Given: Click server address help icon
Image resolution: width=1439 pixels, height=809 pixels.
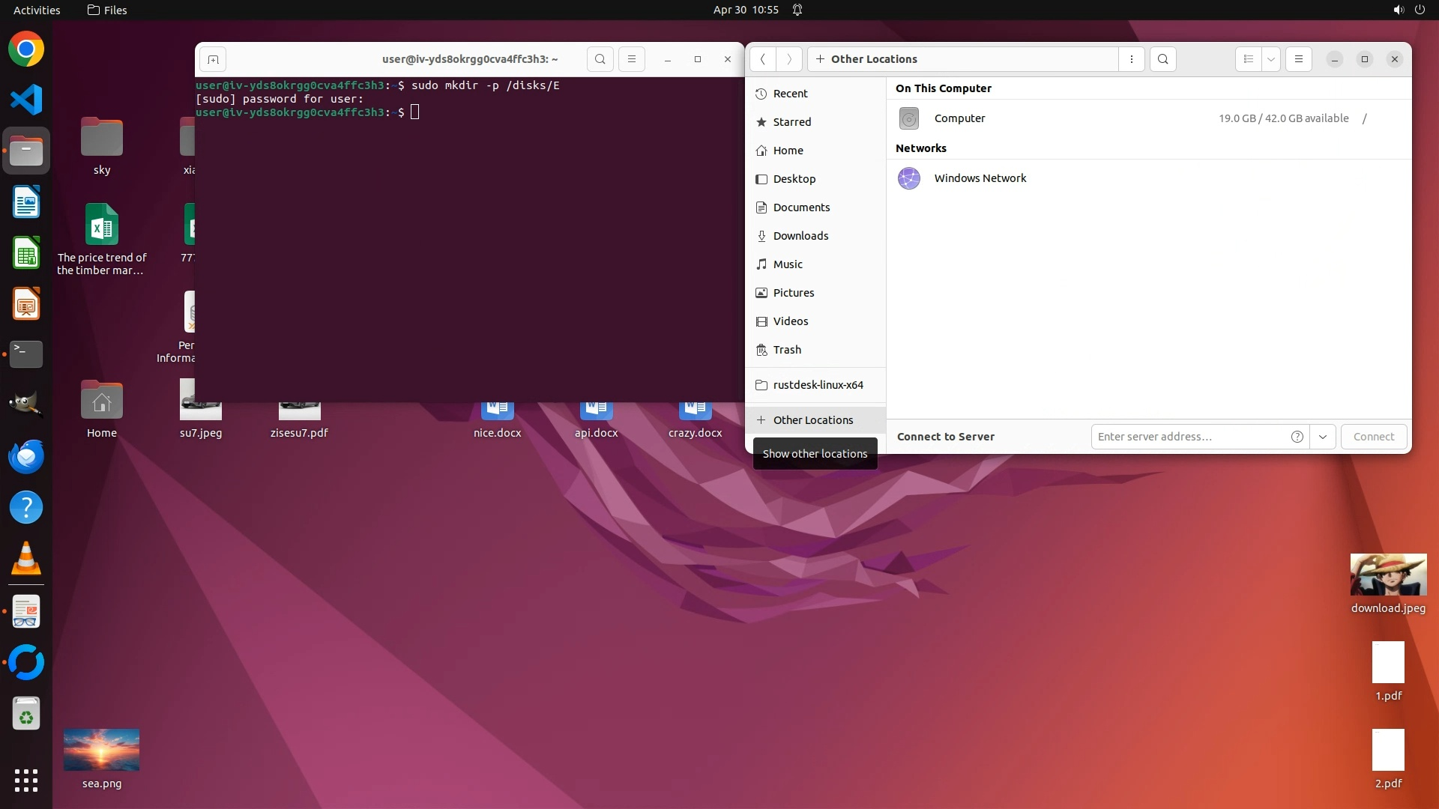Looking at the screenshot, I should 1297,437.
